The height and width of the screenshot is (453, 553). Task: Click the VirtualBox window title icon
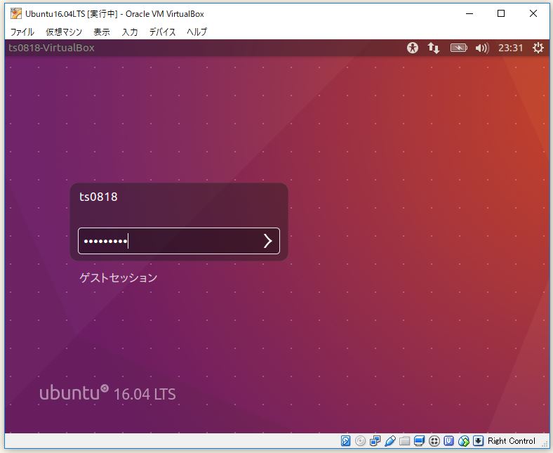[x=16, y=14]
